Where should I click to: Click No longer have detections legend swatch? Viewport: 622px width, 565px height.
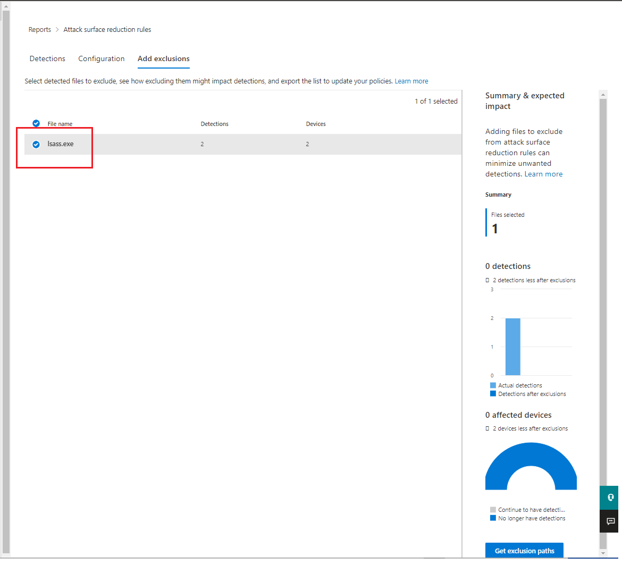(x=493, y=518)
